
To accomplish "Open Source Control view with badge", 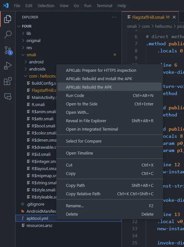I will tap(8, 50).
